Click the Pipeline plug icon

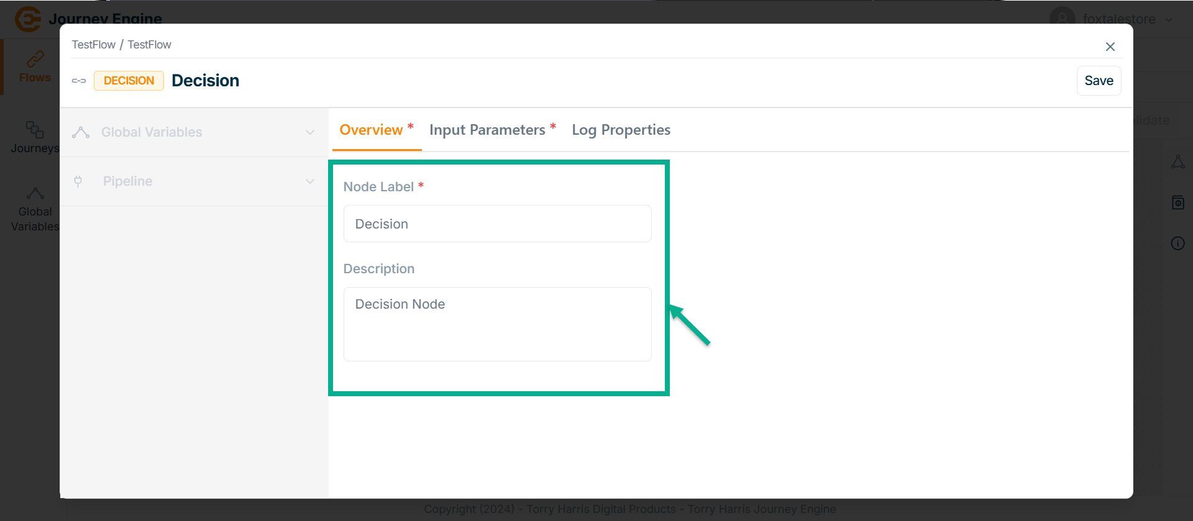click(78, 181)
